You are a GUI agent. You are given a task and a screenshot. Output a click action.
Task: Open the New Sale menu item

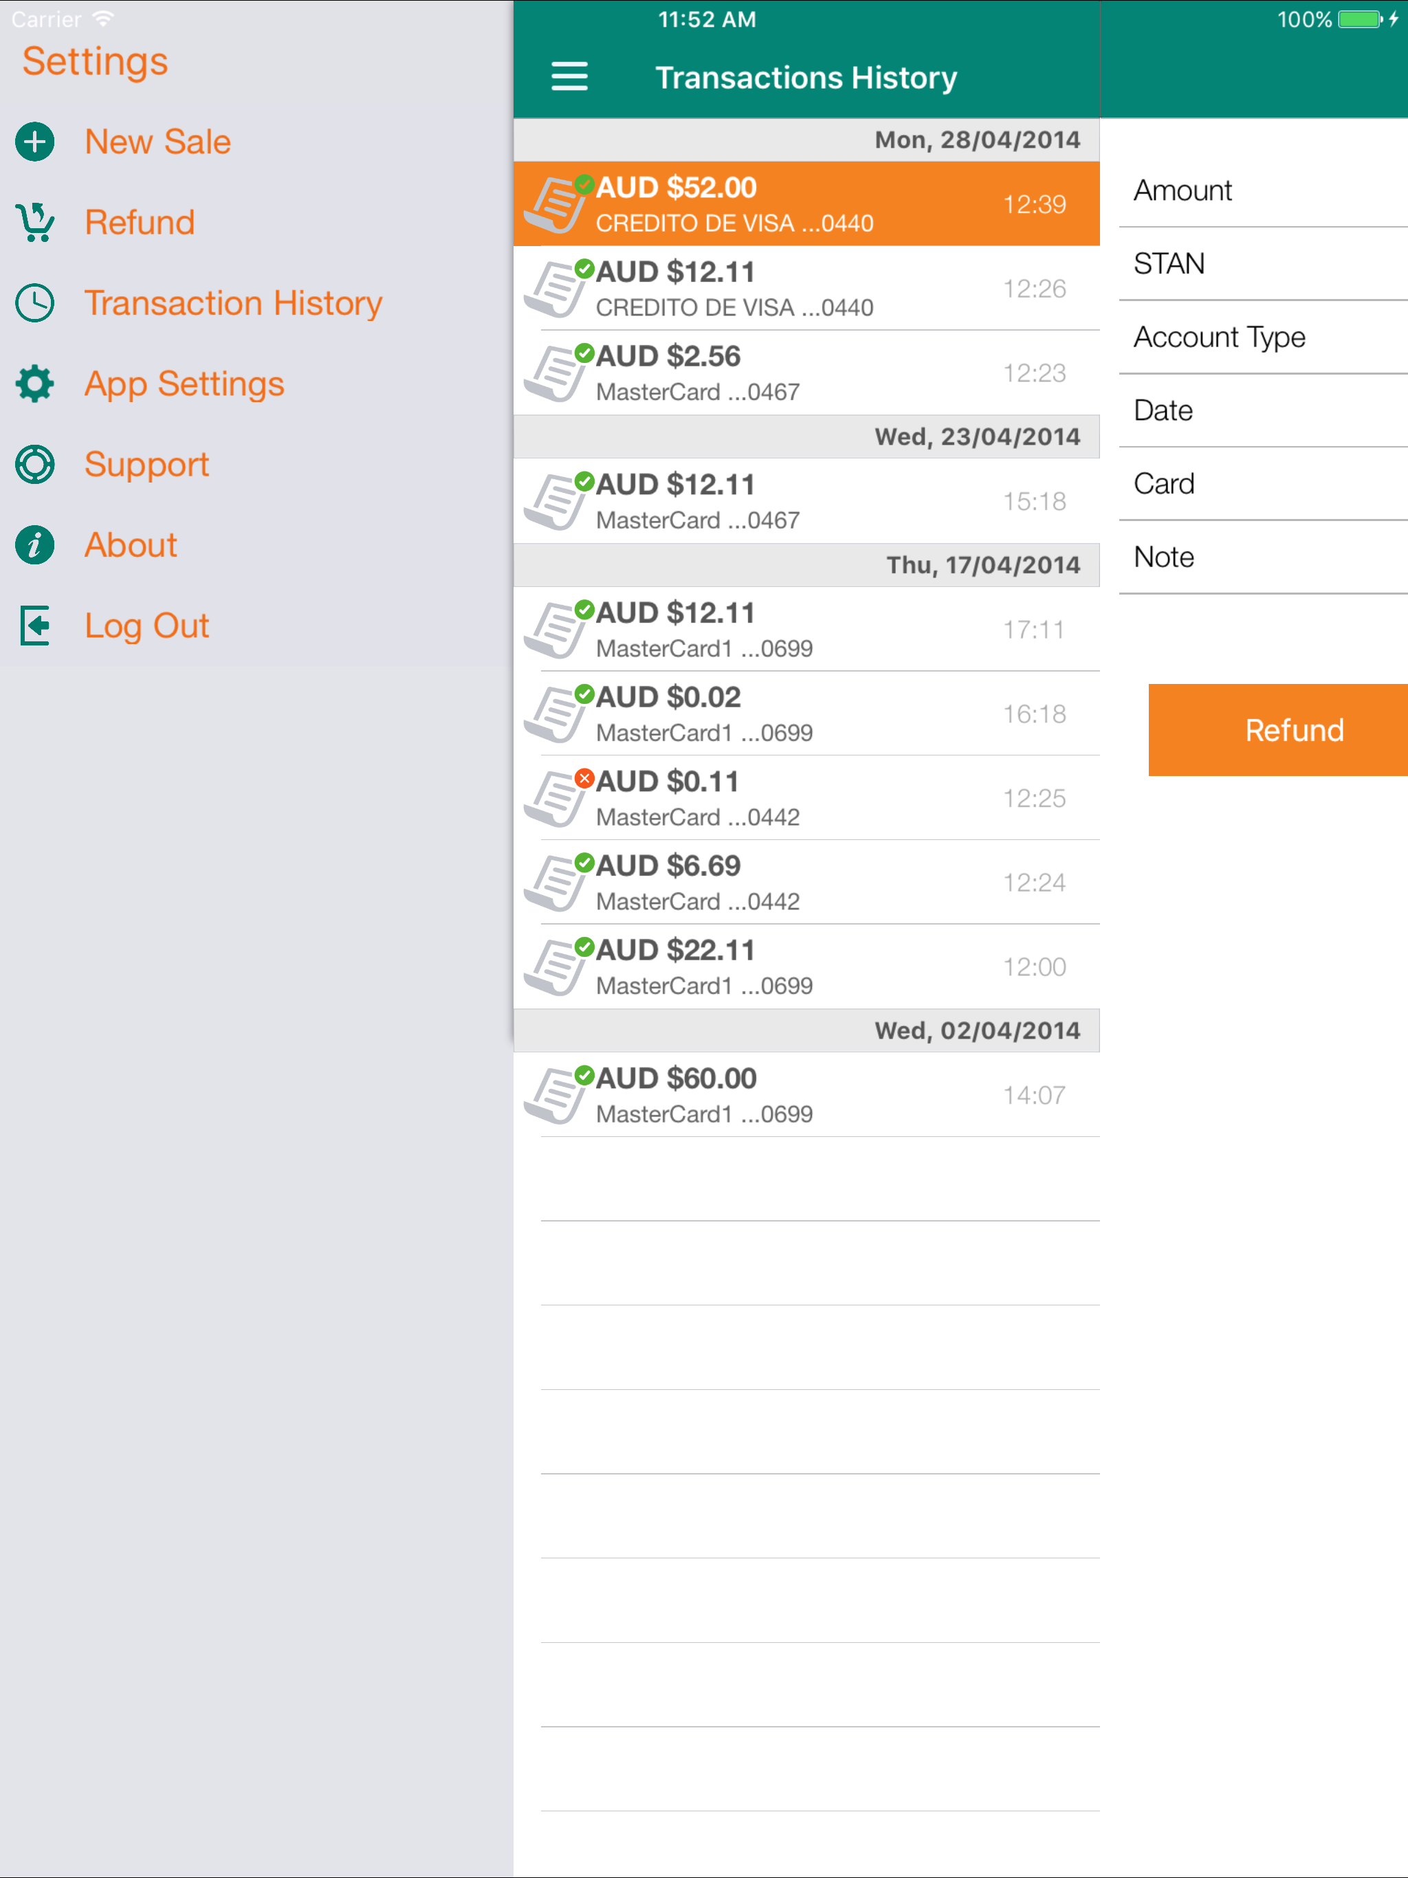[x=157, y=142]
